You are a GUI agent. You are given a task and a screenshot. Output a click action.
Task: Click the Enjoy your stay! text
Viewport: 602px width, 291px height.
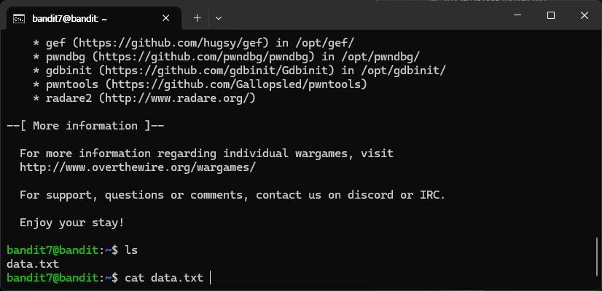(x=72, y=223)
